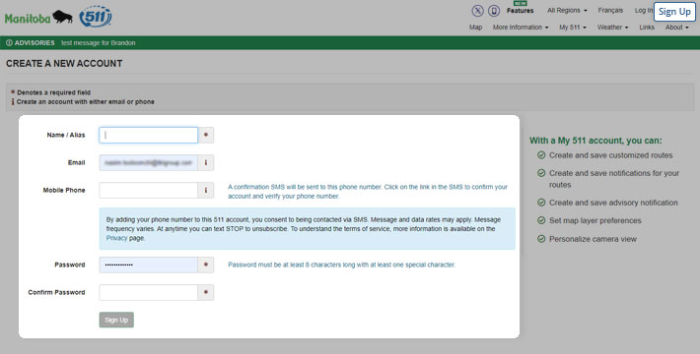Click checkmark icon beside Personalize camera view
Screen dimensions: 700x354
coord(541,239)
